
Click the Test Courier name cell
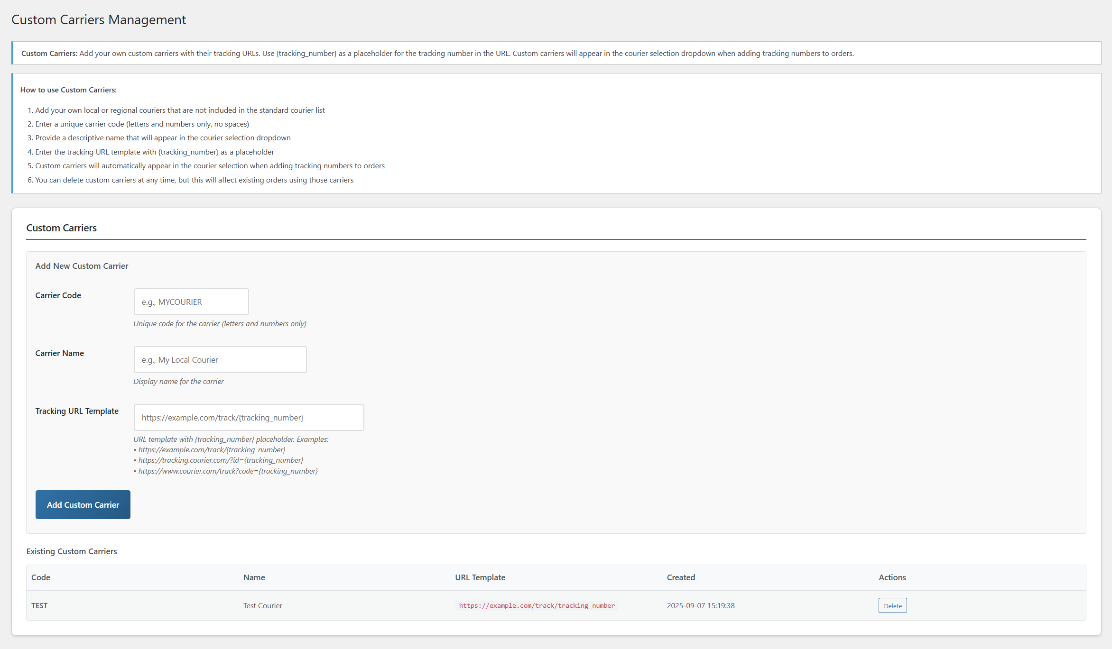pos(262,606)
